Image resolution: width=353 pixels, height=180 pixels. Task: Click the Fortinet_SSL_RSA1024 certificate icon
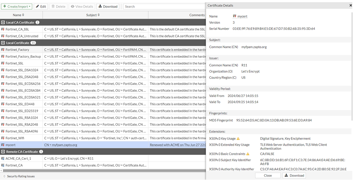click(3, 118)
